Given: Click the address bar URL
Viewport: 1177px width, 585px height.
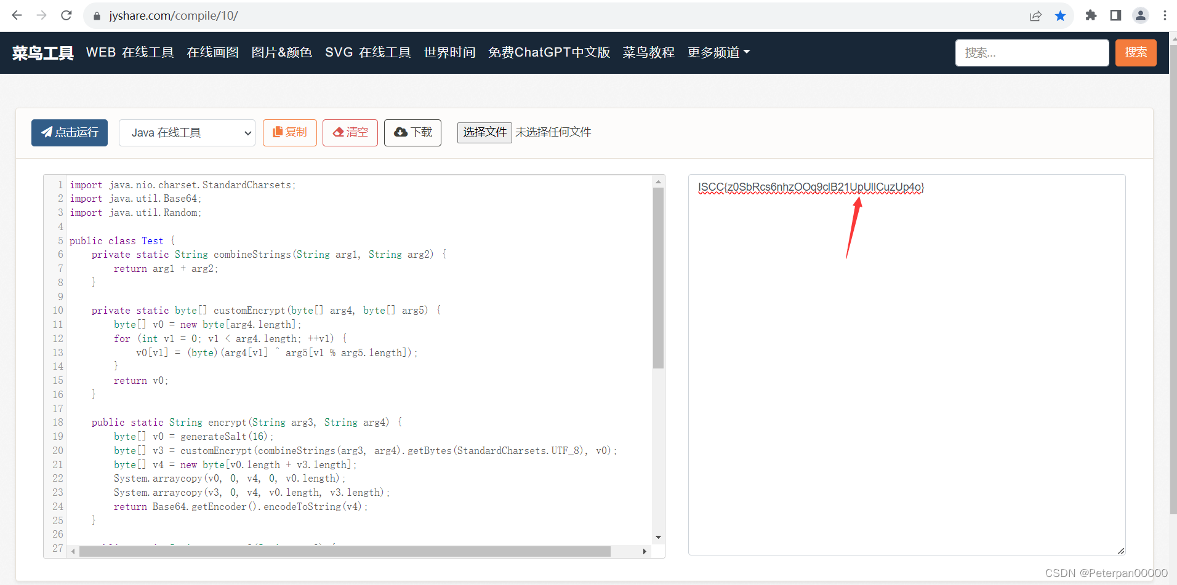Looking at the screenshot, I should (174, 15).
